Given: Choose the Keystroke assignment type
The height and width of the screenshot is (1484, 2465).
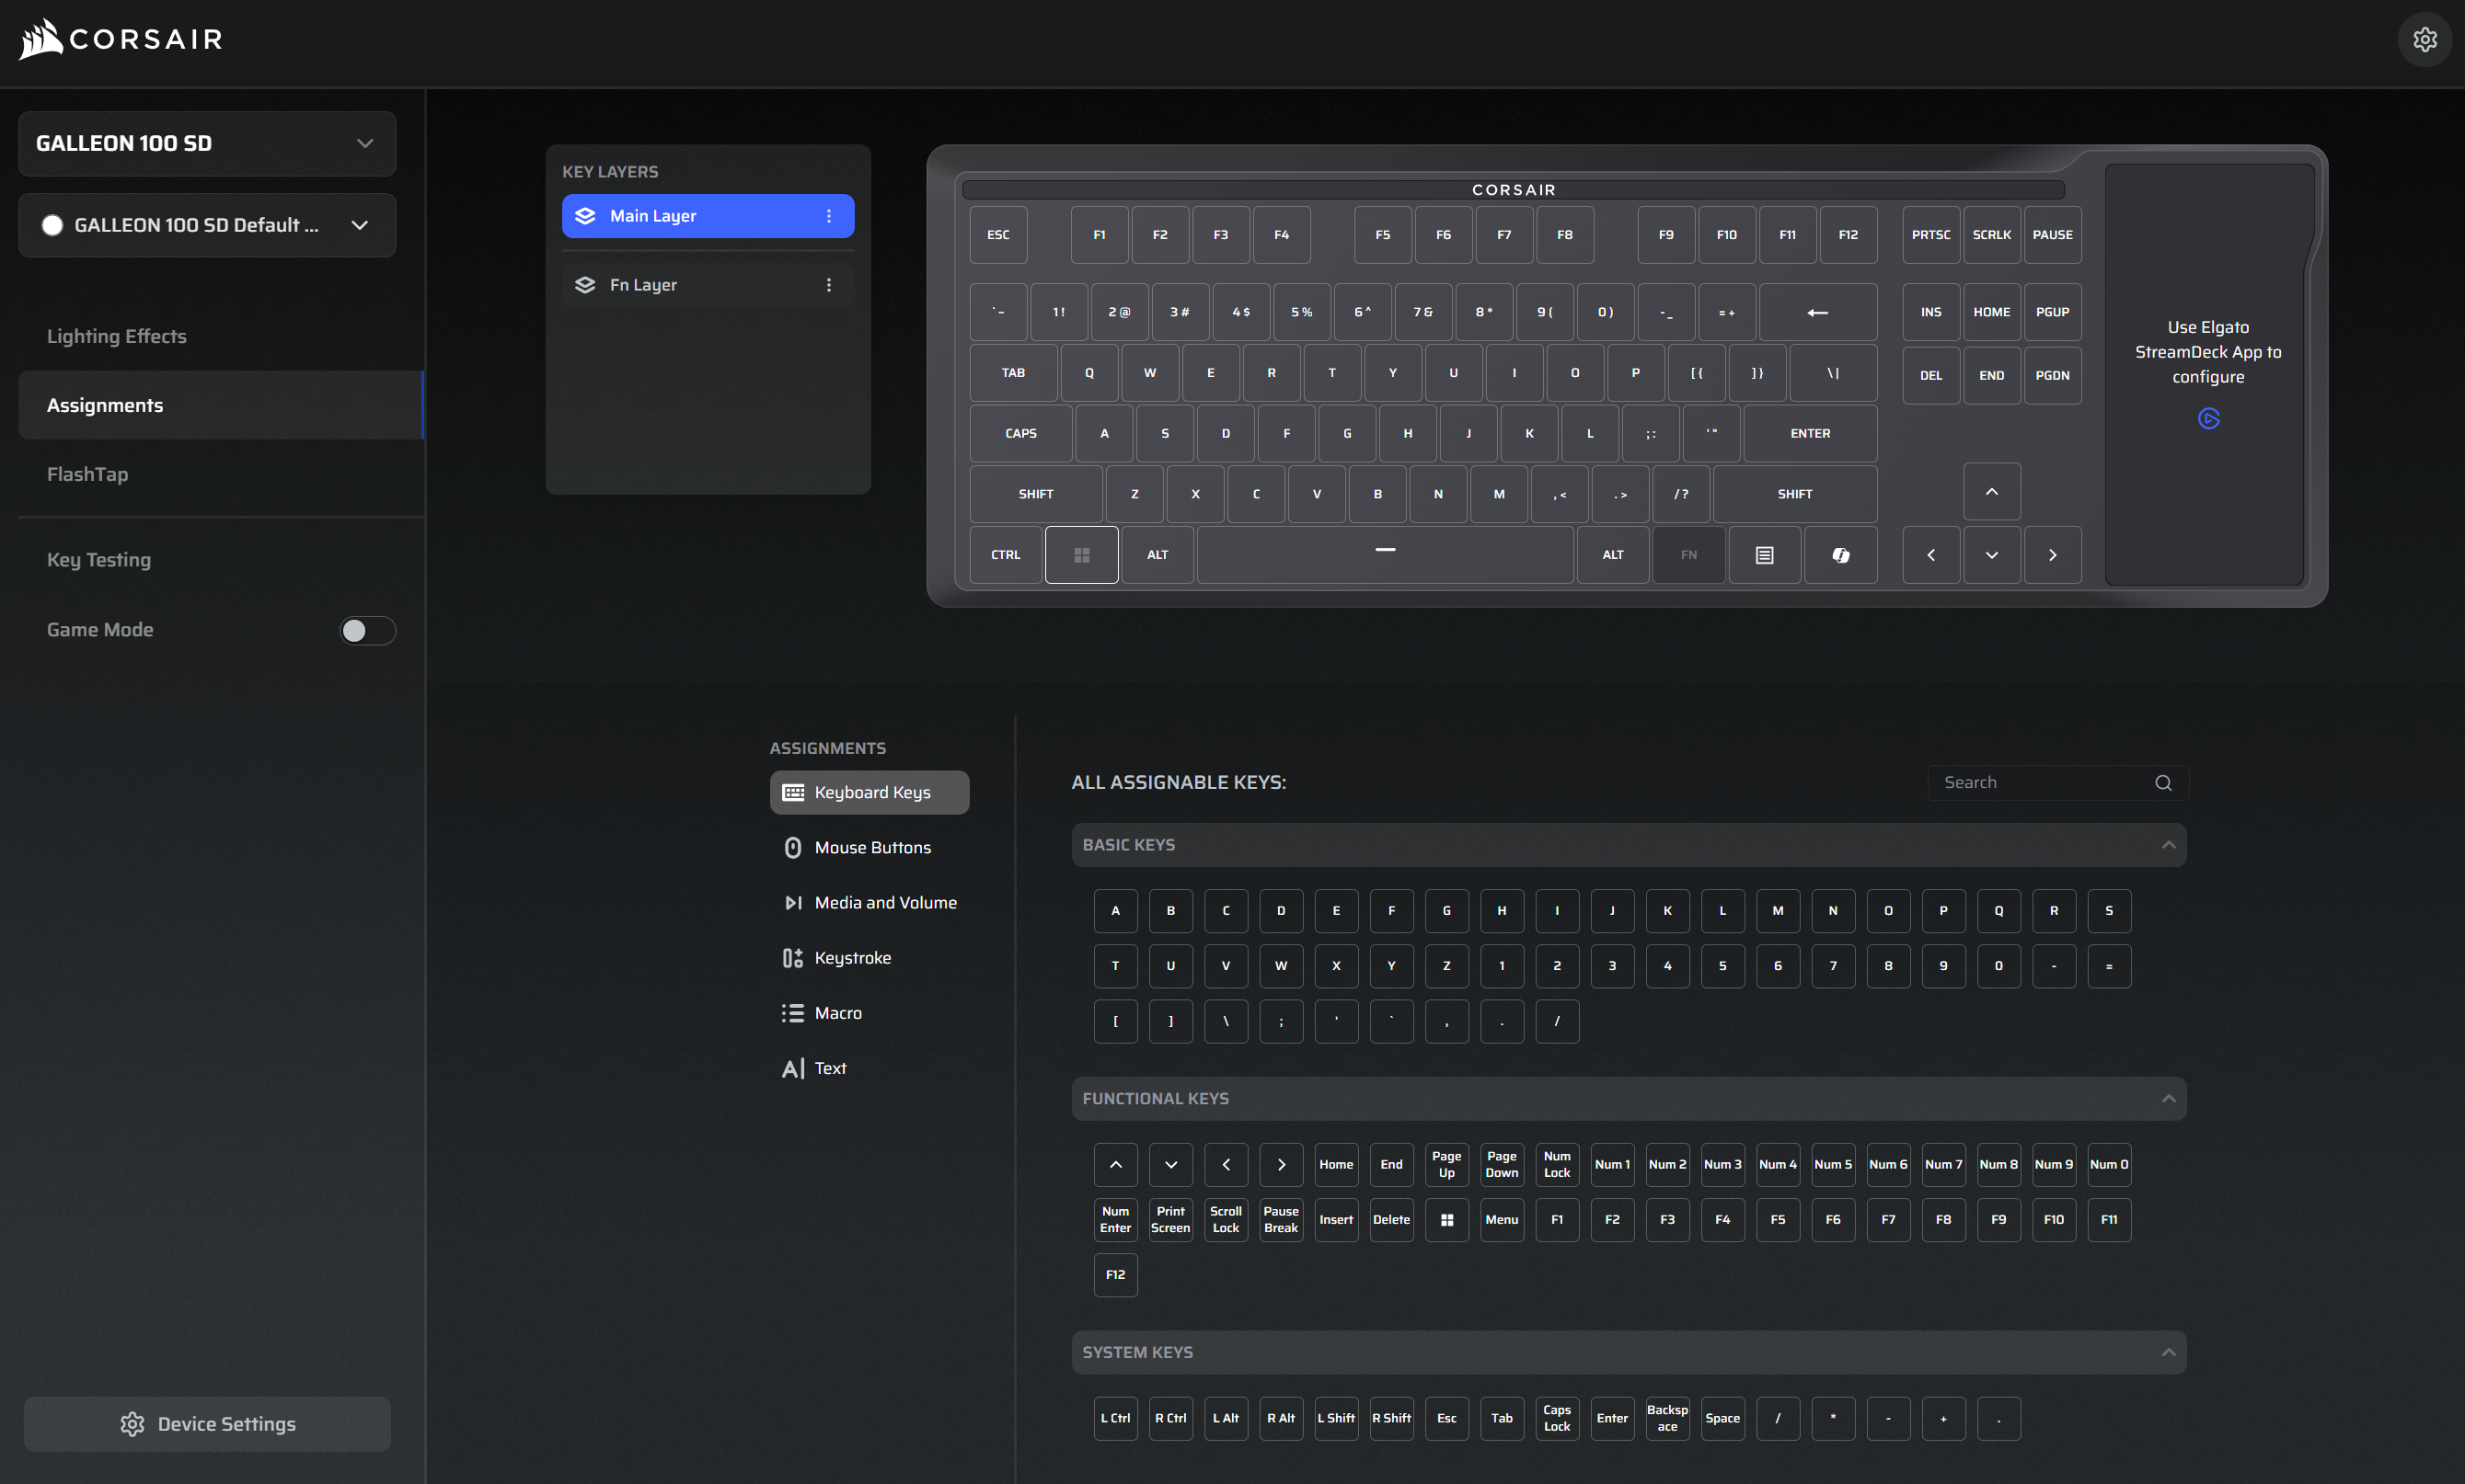Looking at the screenshot, I should [x=852, y=957].
